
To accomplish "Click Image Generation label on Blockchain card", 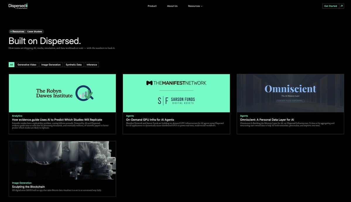I will tap(22, 183).
